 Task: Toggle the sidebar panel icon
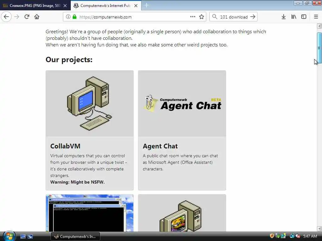304,17
